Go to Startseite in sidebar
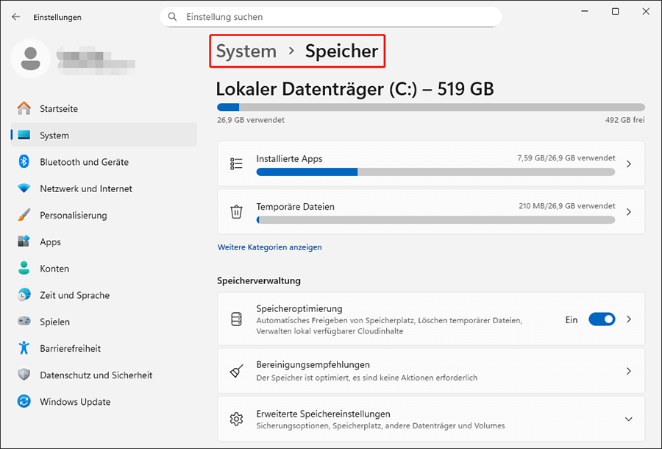Image resolution: width=662 pixels, height=449 pixels. coord(59,109)
